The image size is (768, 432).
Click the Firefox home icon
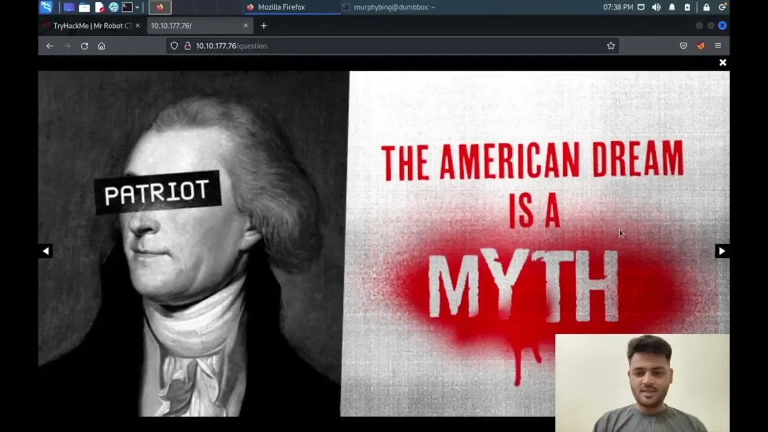[x=101, y=46]
